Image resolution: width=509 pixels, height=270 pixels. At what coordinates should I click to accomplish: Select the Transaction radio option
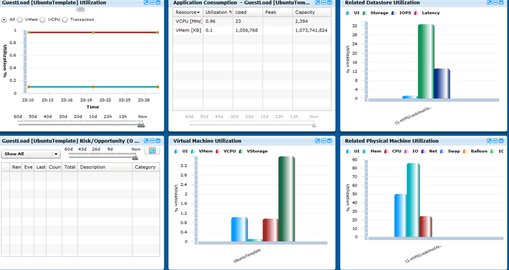(x=65, y=19)
